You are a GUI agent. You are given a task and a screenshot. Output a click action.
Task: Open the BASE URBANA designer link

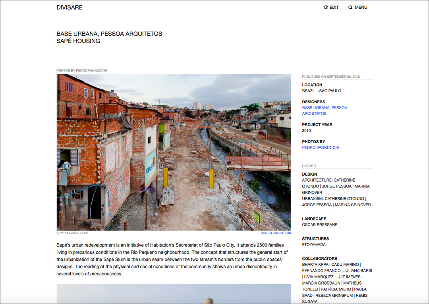[316, 108]
